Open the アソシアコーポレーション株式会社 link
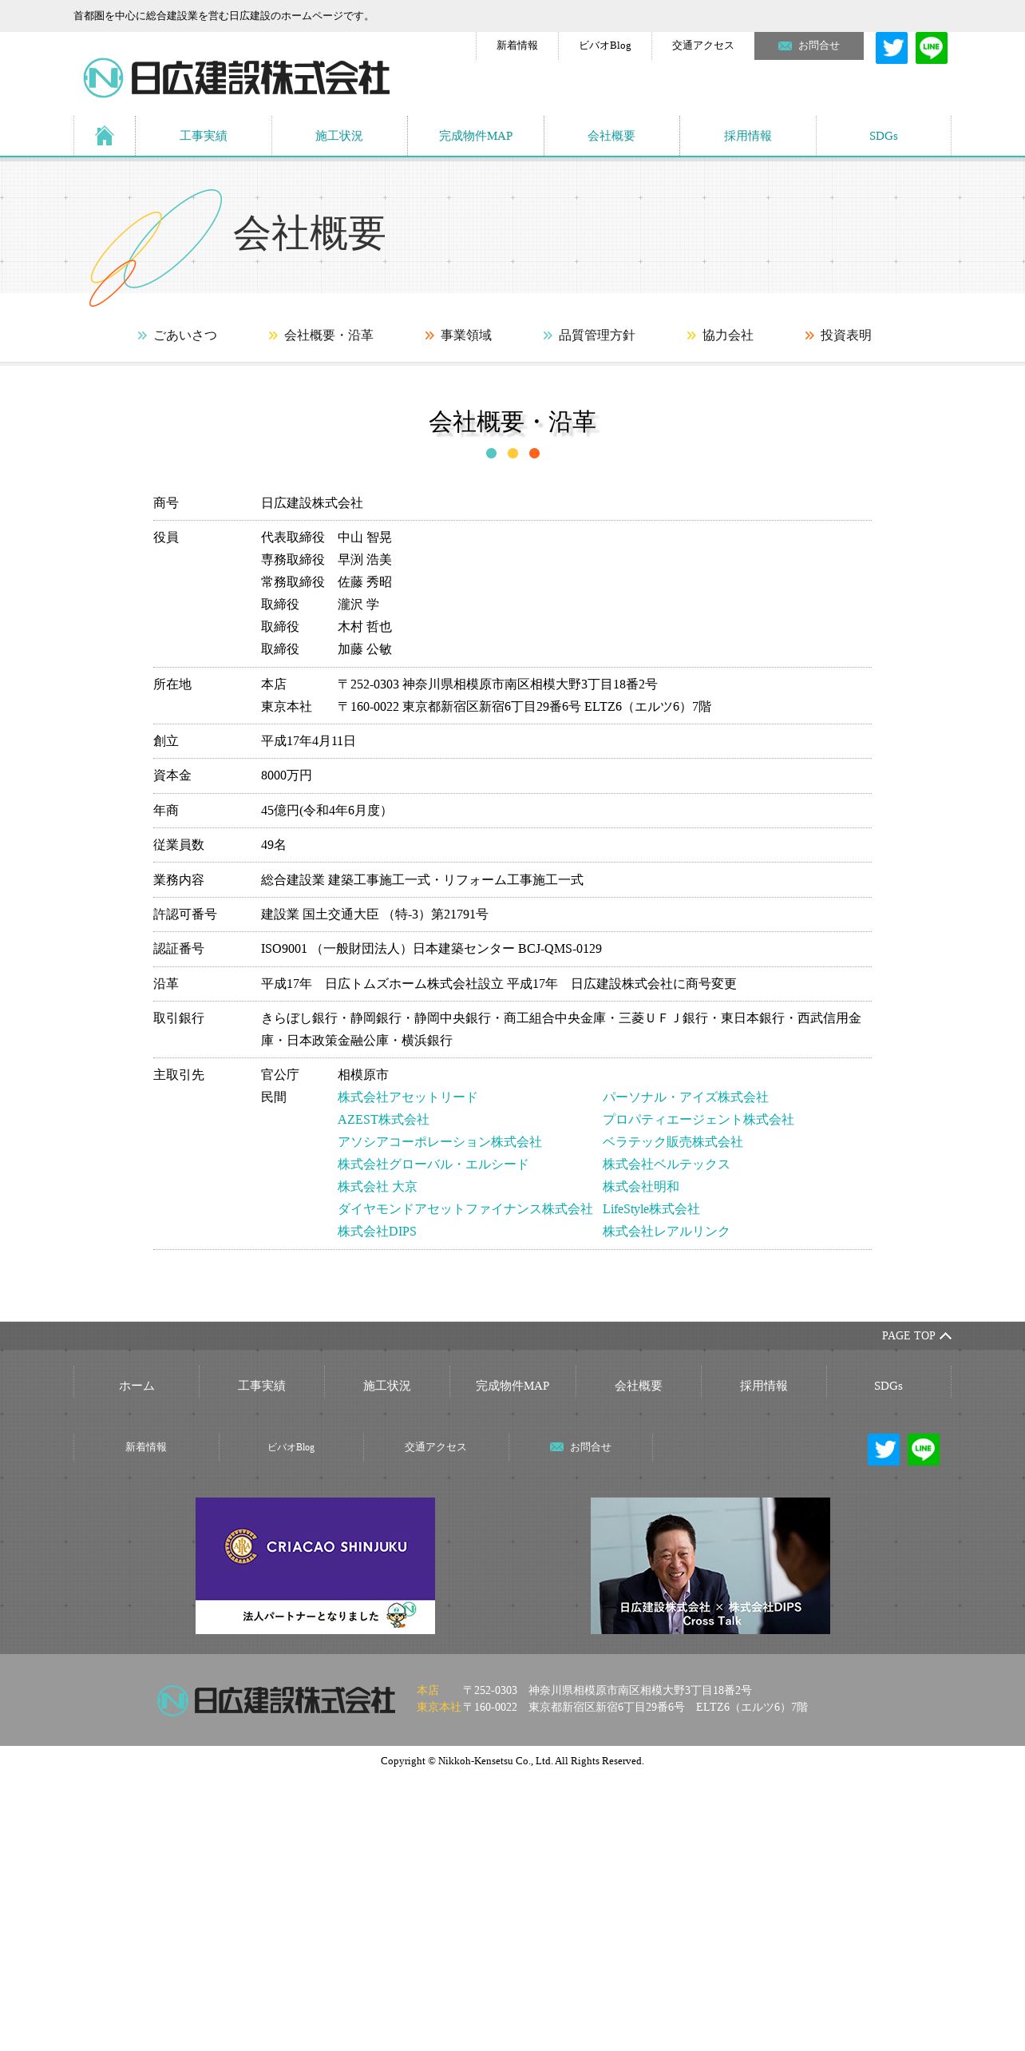This screenshot has height=2051, width=1025. click(440, 1142)
